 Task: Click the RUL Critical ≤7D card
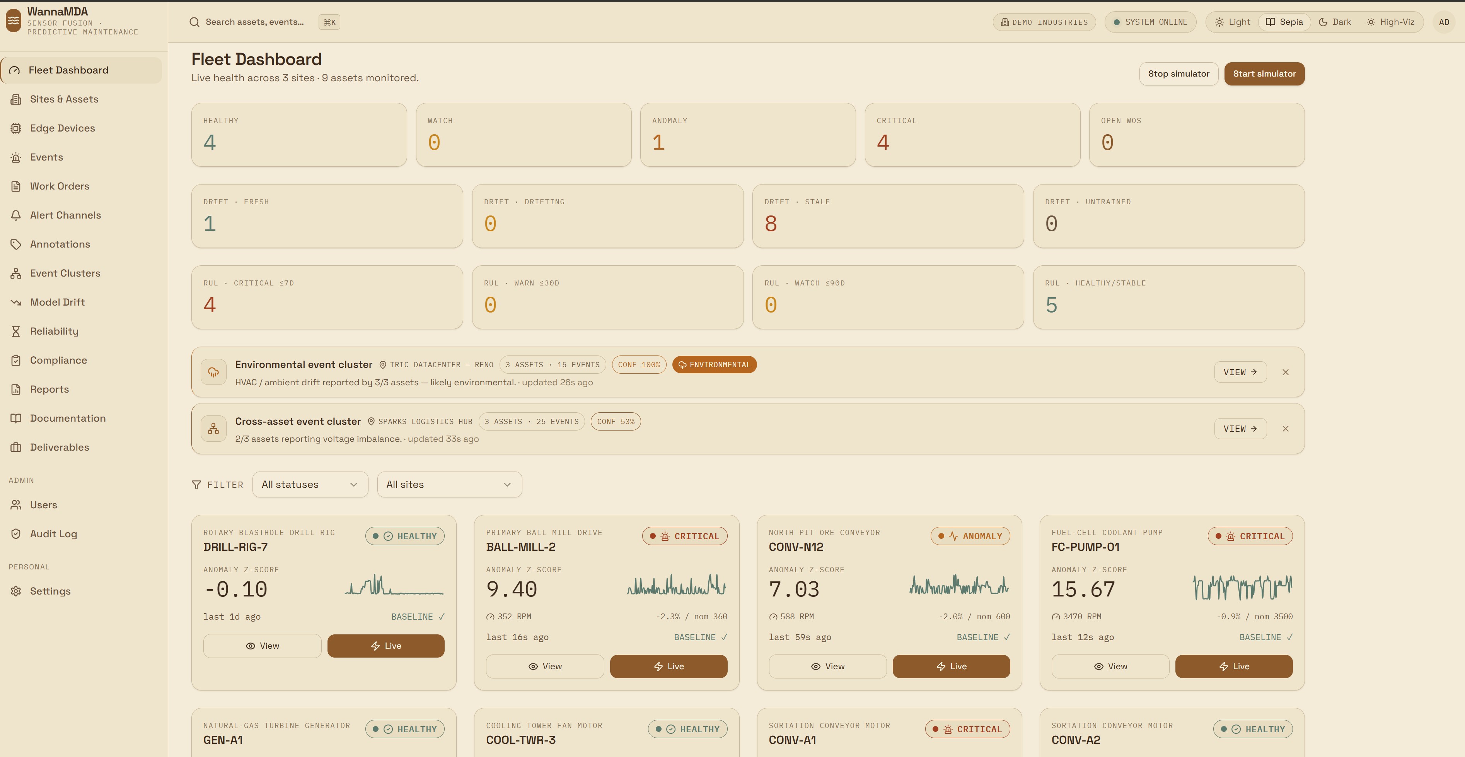pos(327,298)
